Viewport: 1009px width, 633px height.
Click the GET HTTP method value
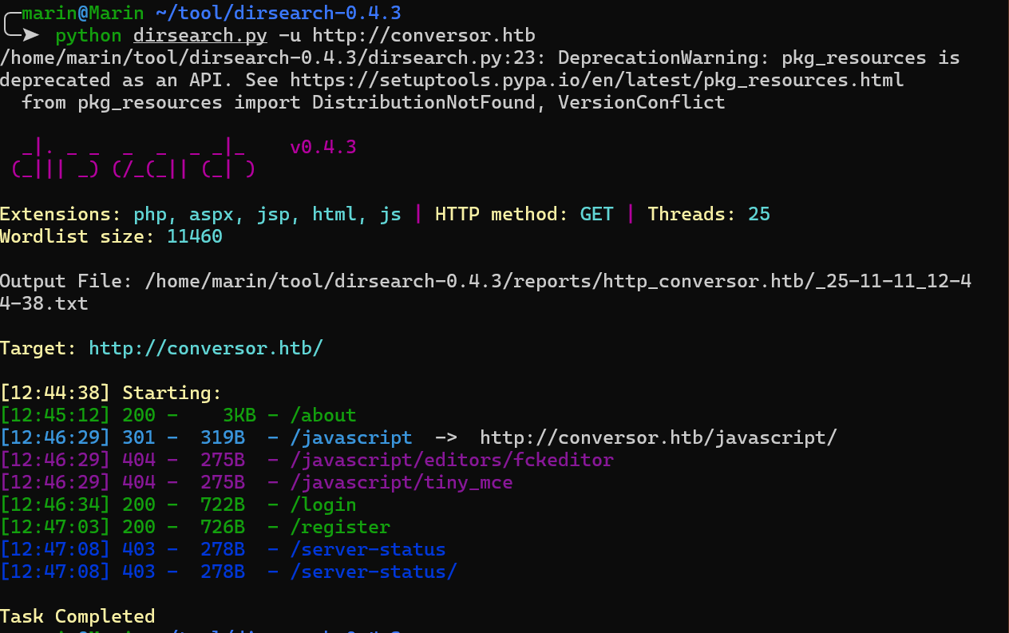point(596,214)
